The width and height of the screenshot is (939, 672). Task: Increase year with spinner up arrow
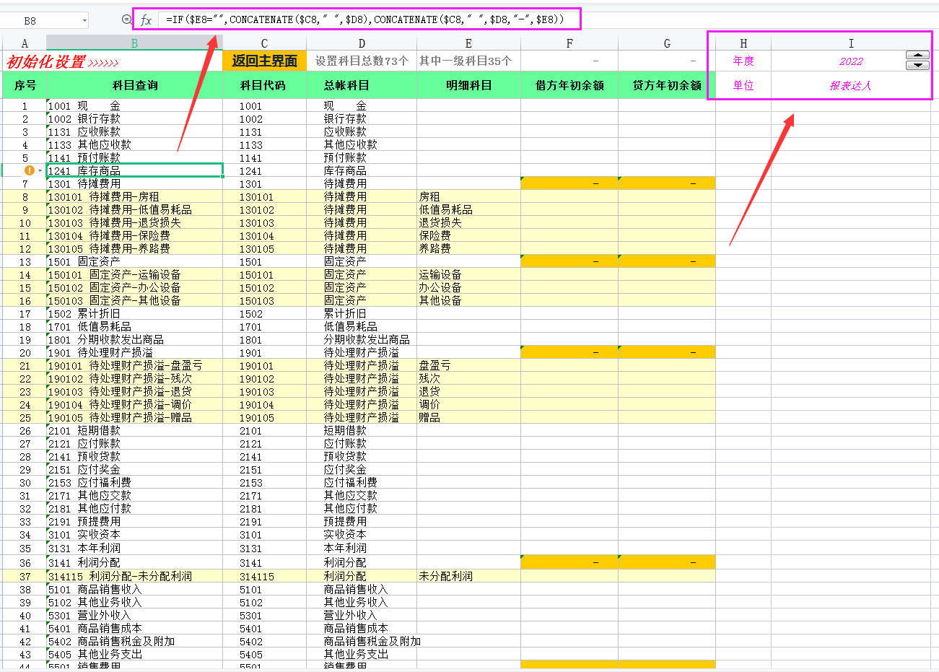click(917, 56)
